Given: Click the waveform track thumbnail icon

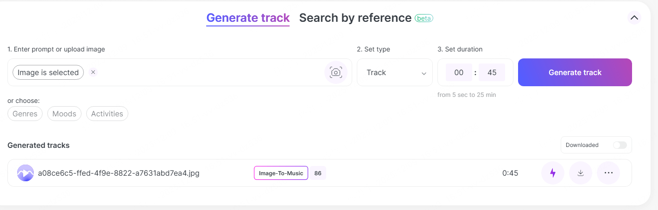Looking at the screenshot, I should click(x=25, y=173).
